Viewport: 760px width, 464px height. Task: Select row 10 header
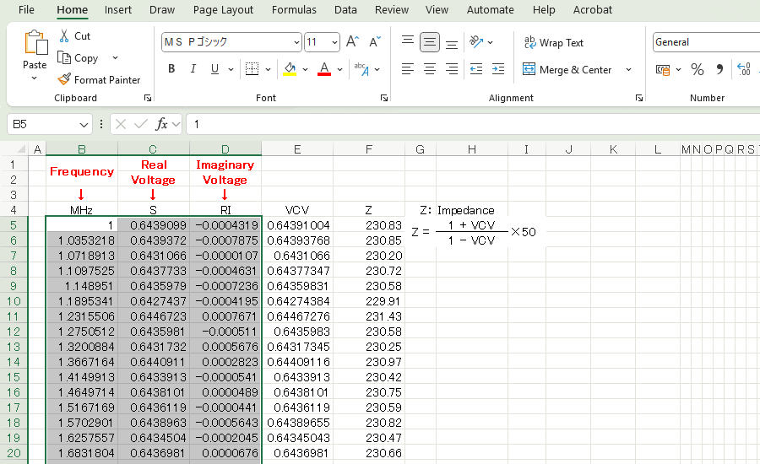point(13,301)
